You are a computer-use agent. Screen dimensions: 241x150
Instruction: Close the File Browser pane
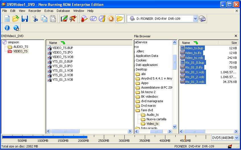[x=236, y=36]
